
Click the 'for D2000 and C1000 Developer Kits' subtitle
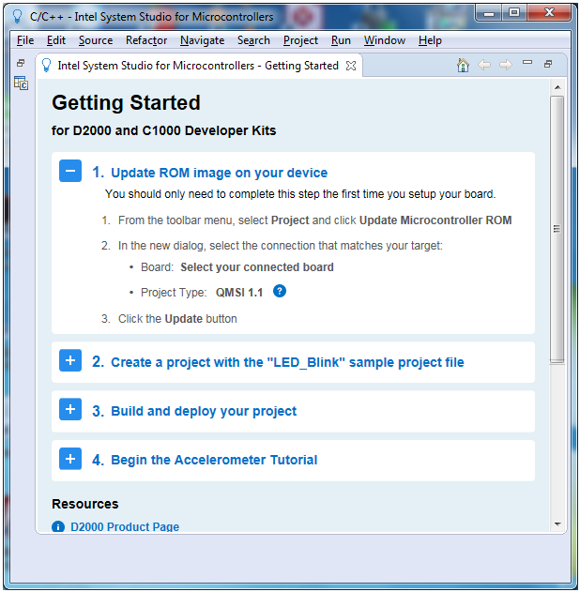point(164,130)
